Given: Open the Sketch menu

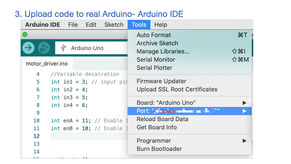Looking at the screenshot, I should coord(114,25).
